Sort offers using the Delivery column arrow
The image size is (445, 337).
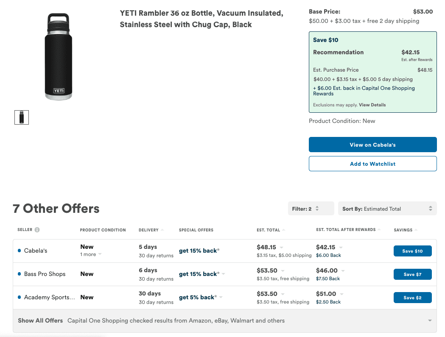coord(162,230)
